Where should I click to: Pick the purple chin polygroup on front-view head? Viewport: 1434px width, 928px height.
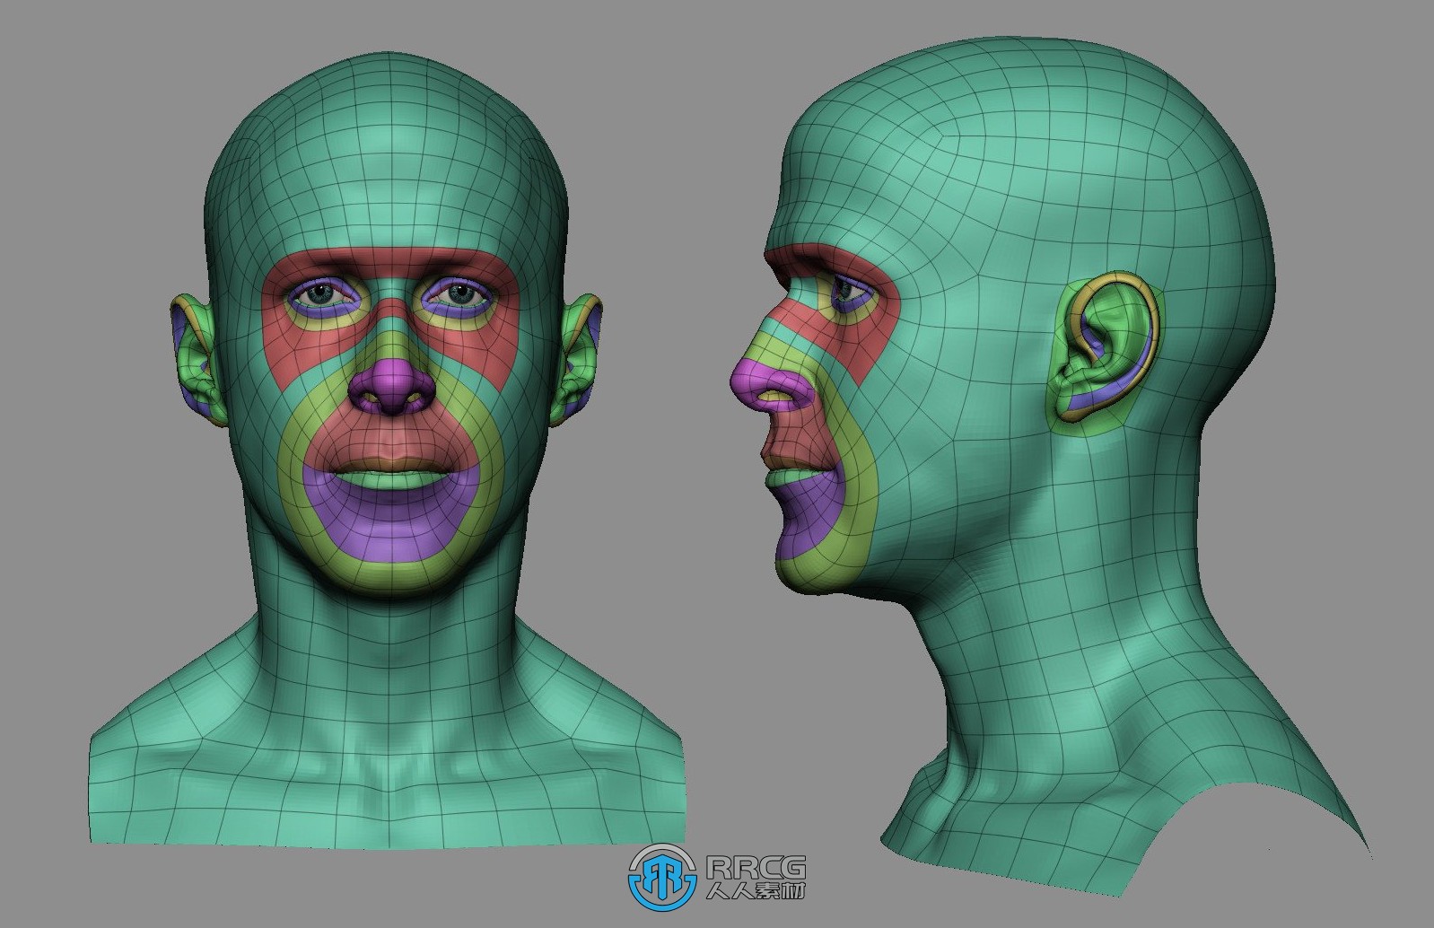click(x=391, y=523)
